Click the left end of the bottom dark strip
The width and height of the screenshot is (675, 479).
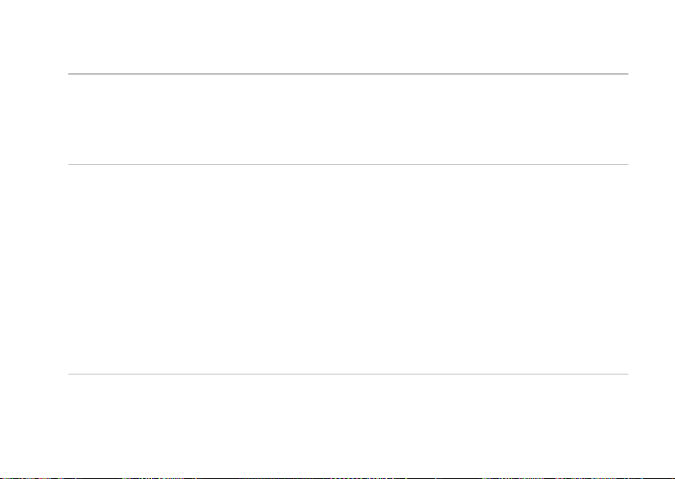(2, 477)
